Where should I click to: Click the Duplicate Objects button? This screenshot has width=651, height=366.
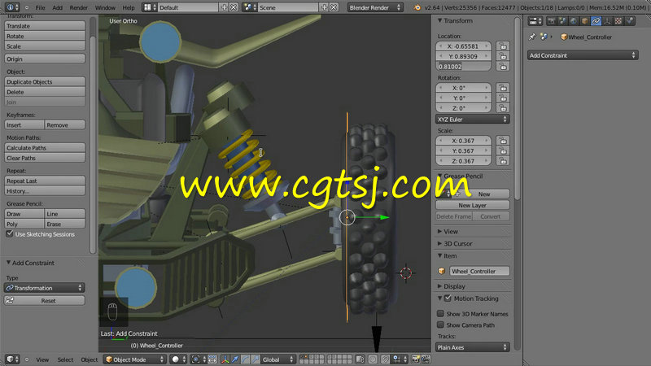coord(45,82)
